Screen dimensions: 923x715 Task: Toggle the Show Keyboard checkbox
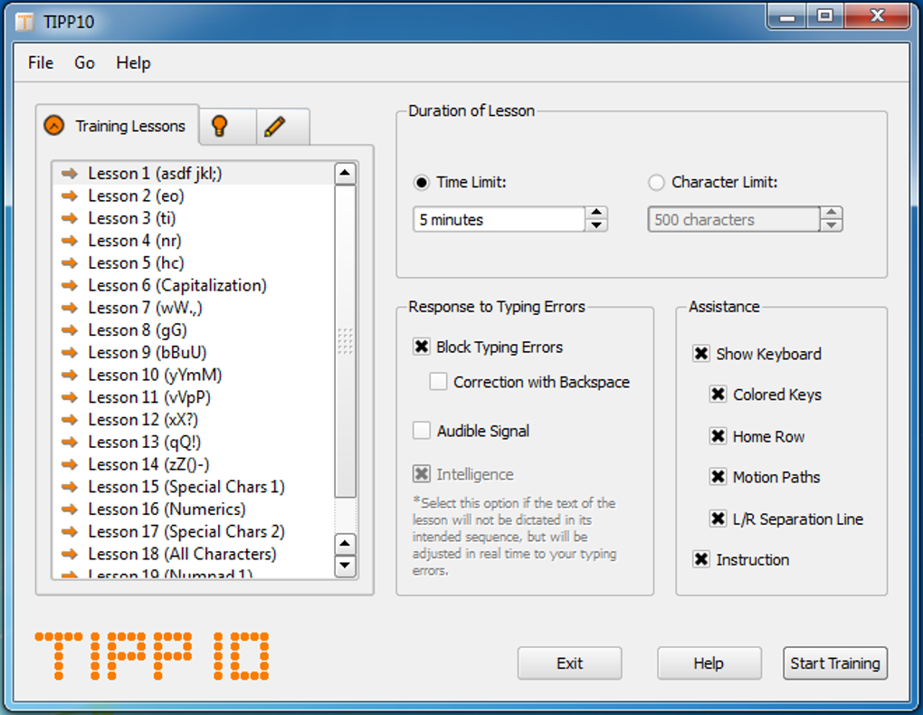click(x=701, y=353)
